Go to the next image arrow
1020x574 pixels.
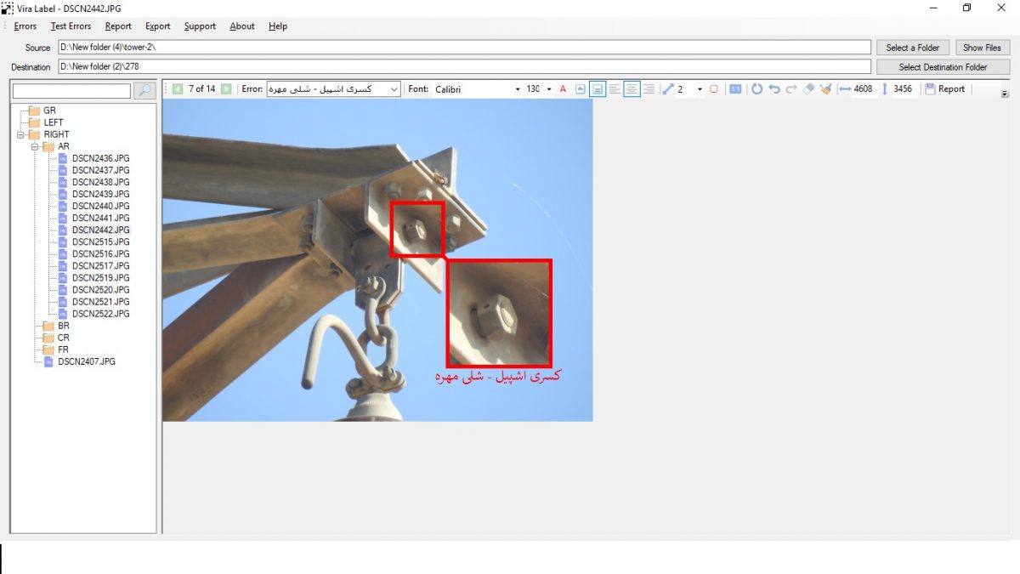(226, 88)
